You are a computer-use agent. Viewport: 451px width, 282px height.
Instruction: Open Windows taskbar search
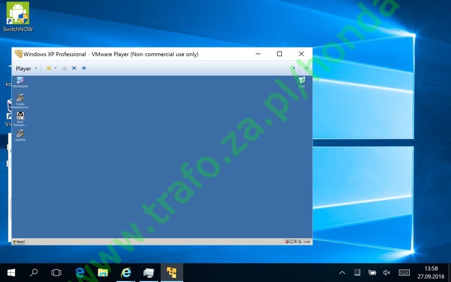(x=34, y=272)
